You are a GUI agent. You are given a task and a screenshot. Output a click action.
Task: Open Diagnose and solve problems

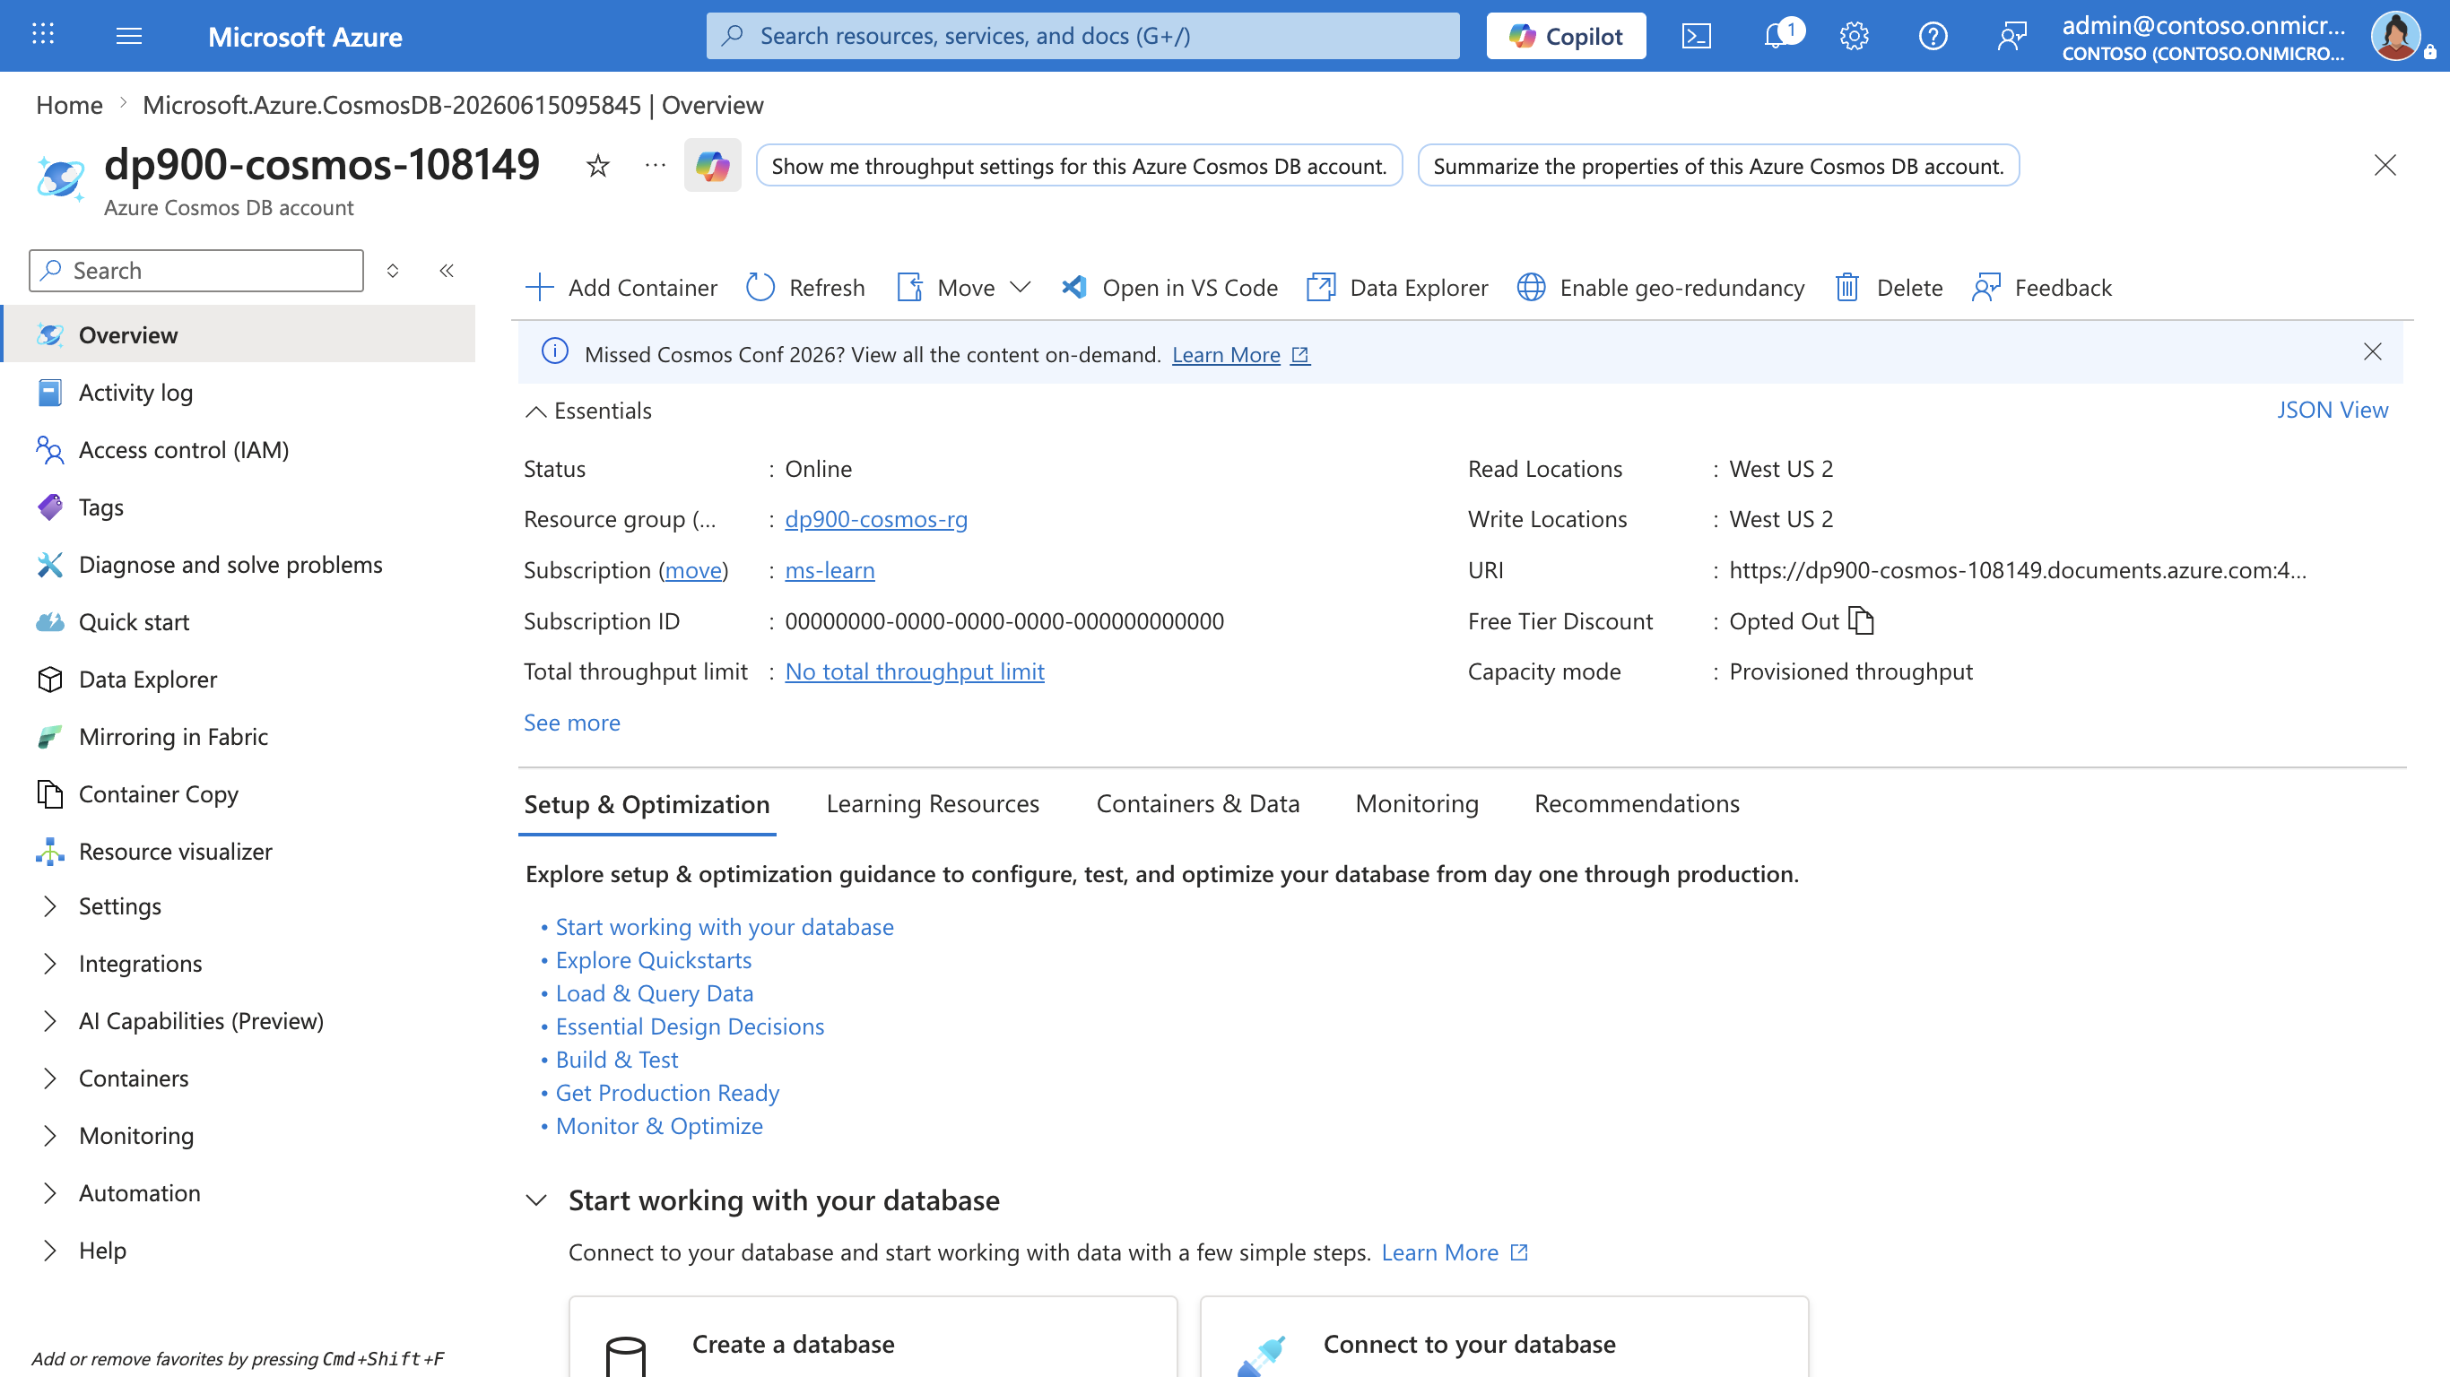tap(238, 565)
